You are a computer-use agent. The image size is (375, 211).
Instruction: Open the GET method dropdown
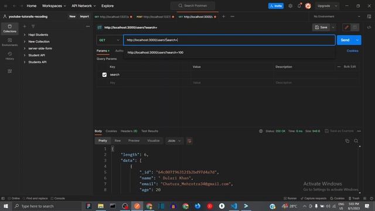pos(110,40)
